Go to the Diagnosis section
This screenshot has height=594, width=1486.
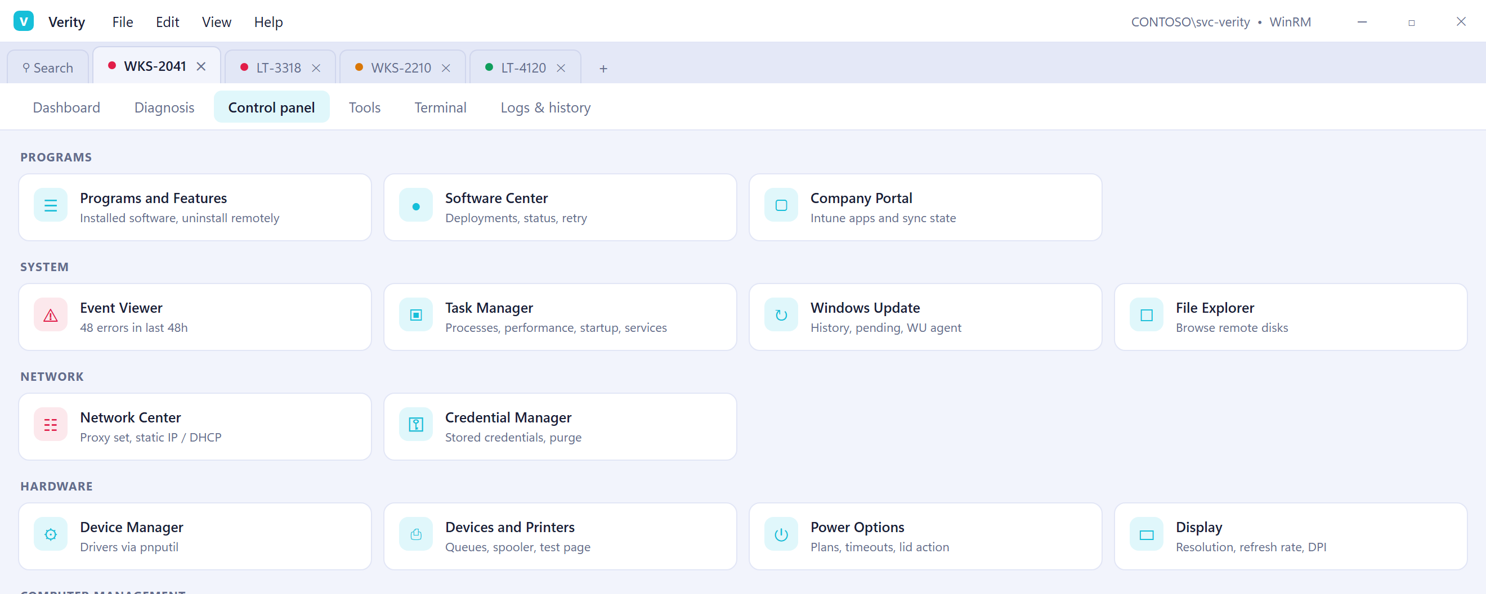pos(164,107)
